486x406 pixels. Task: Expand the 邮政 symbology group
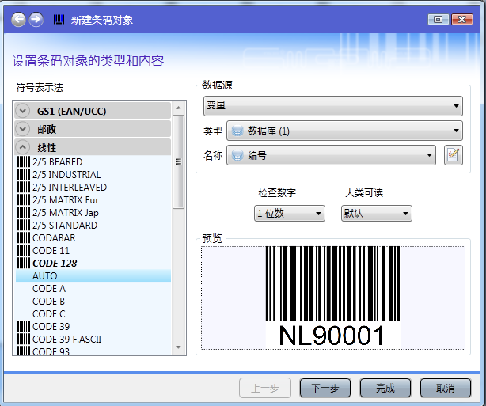(x=23, y=129)
